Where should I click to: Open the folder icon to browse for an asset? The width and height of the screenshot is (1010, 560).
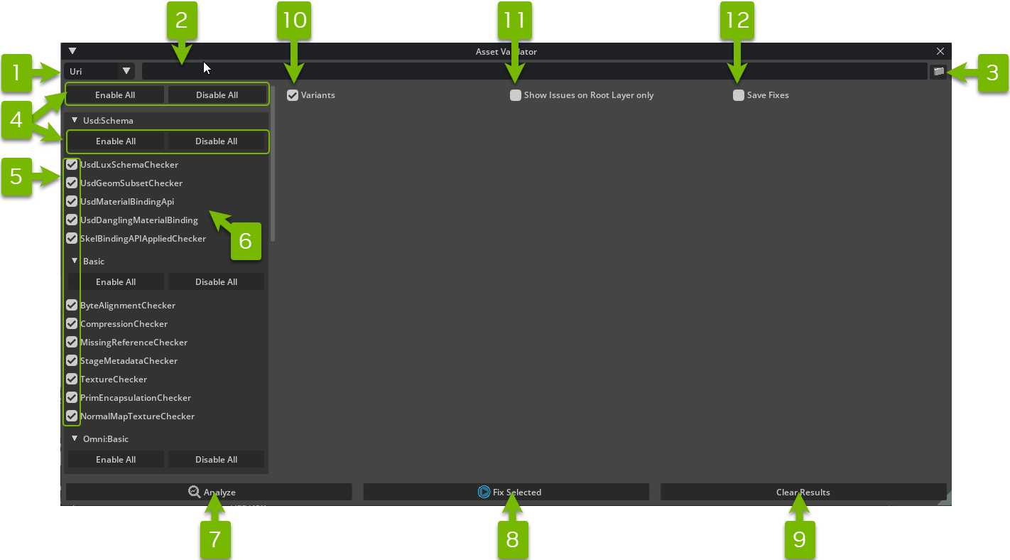(x=939, y=70)
